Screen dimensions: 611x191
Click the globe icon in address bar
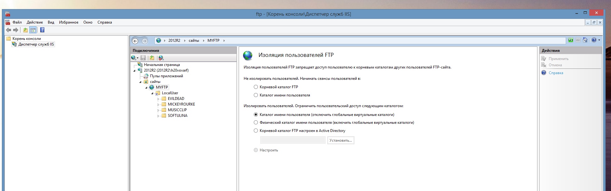click(x=159, y=41)
